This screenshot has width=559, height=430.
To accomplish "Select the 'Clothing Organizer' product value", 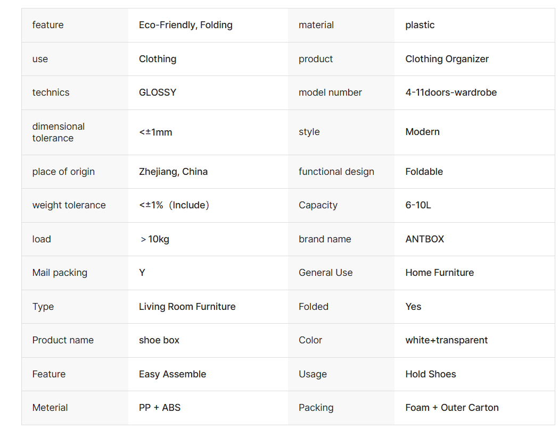I will point(447,59).
